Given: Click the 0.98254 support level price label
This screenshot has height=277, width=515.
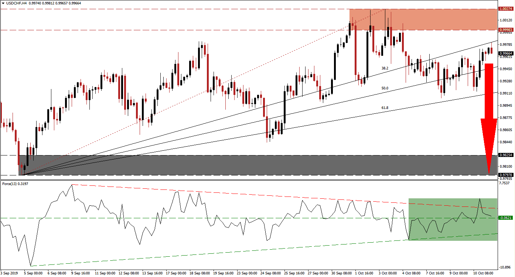Looking at the screenshot, I should (x=506, y=155).
